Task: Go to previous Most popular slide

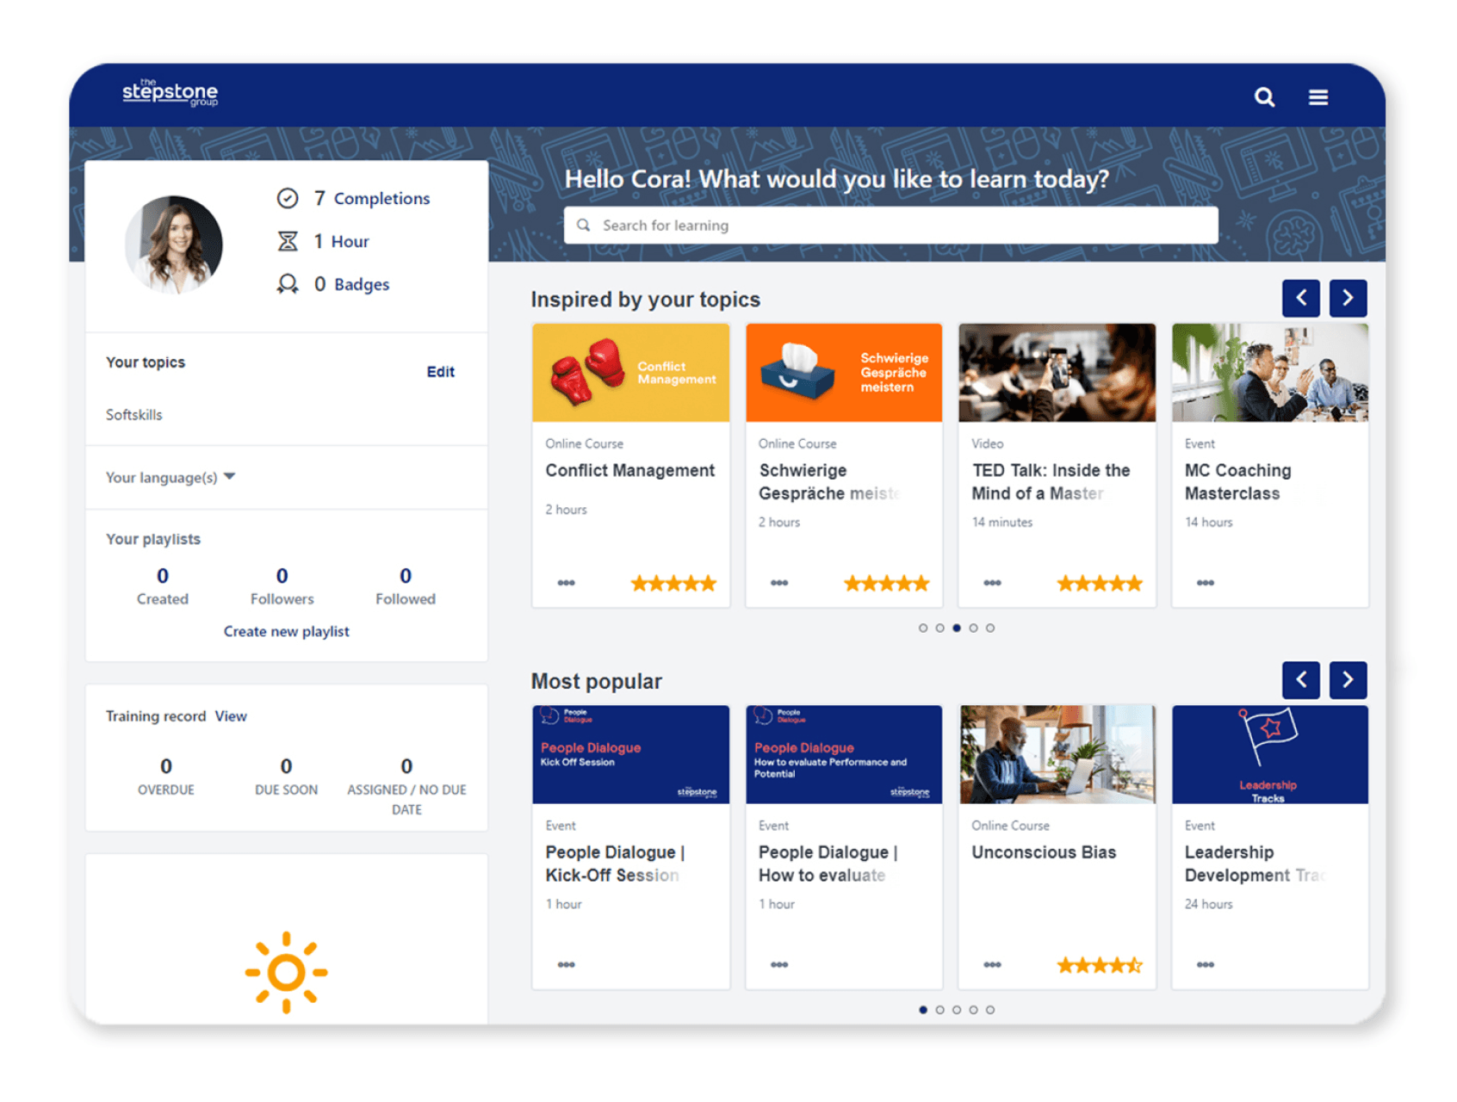Action: 1300,680
